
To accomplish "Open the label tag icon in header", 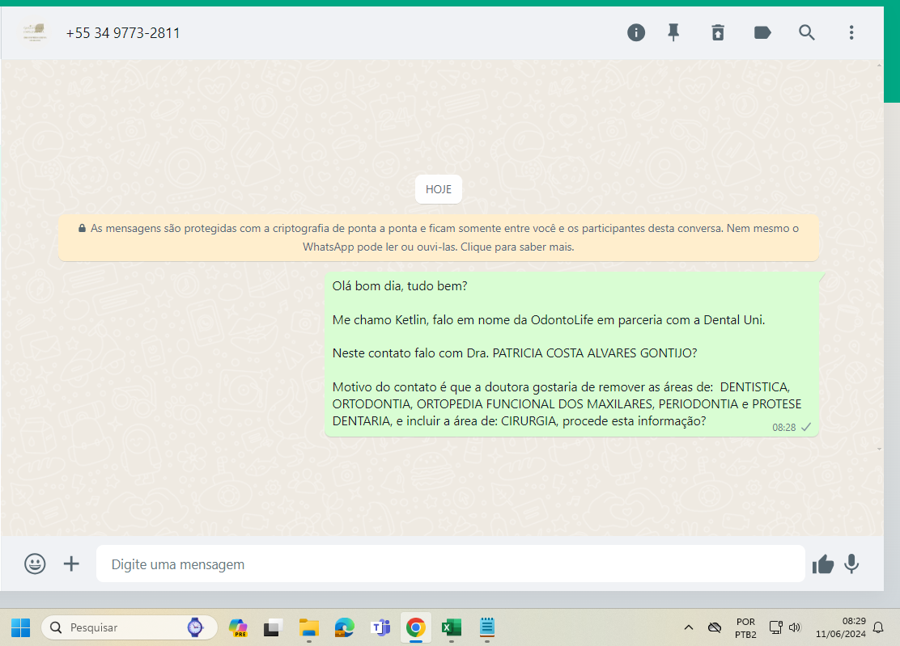I will pos(762,32).
